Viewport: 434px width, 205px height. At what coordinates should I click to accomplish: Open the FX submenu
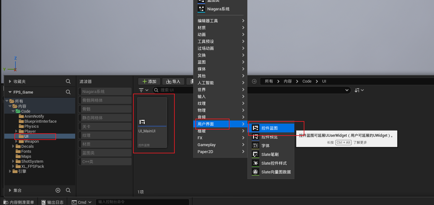pyautogui.click(x=220, y=138)
